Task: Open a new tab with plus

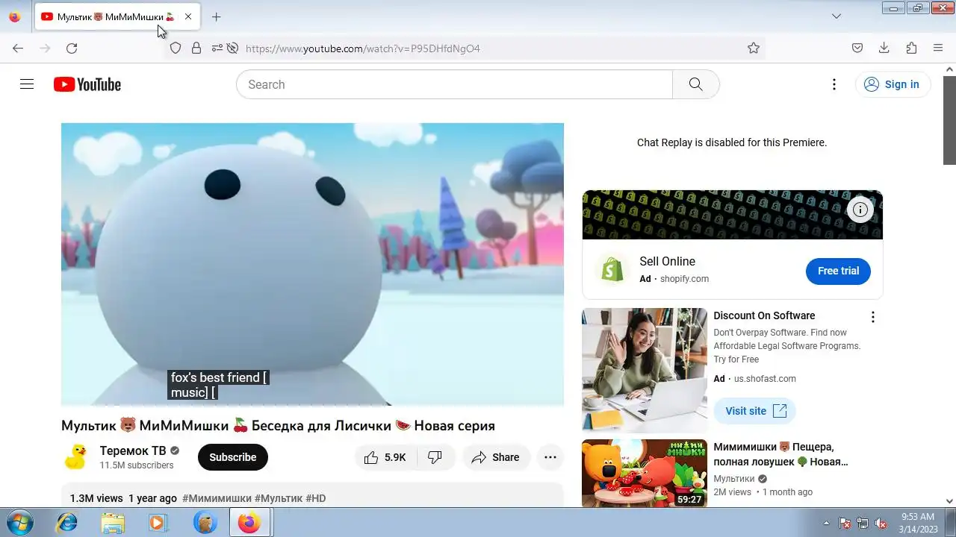Action: coord(216,16)
